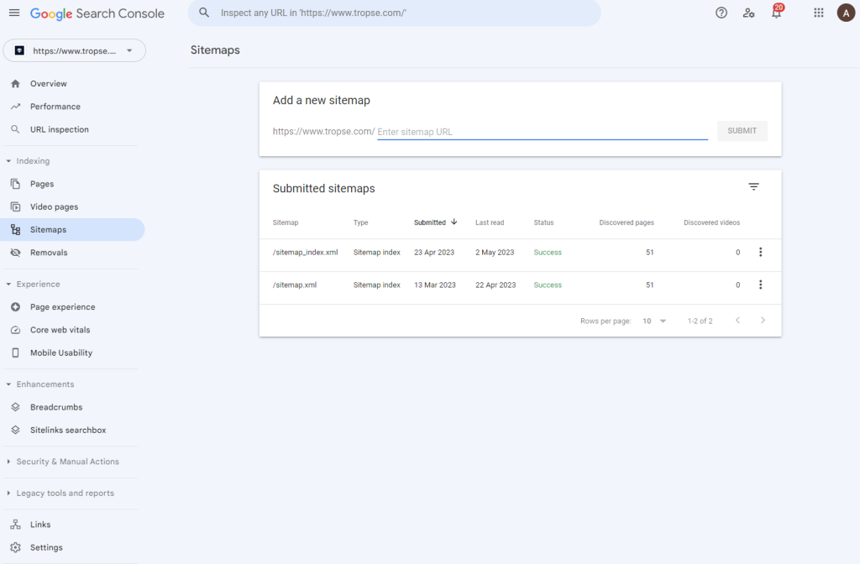Open the property selector dropdown
This screenshot has height=564, width=860.
[x=74, y=50]
